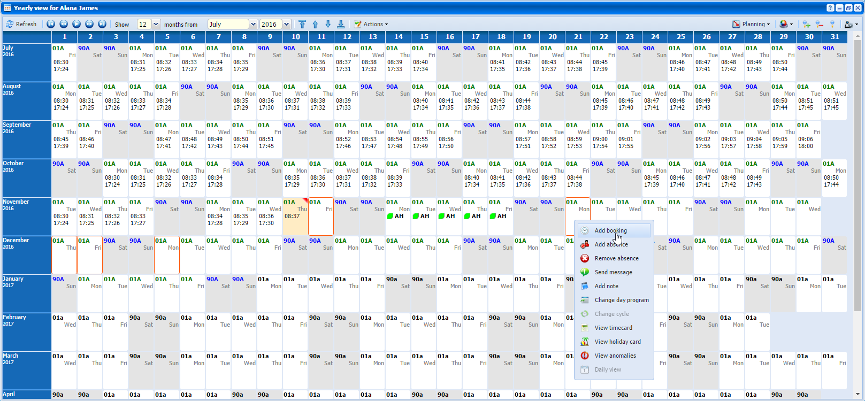Click the day 15 column header
The image size is (865, 401).
tap(424, 37)
